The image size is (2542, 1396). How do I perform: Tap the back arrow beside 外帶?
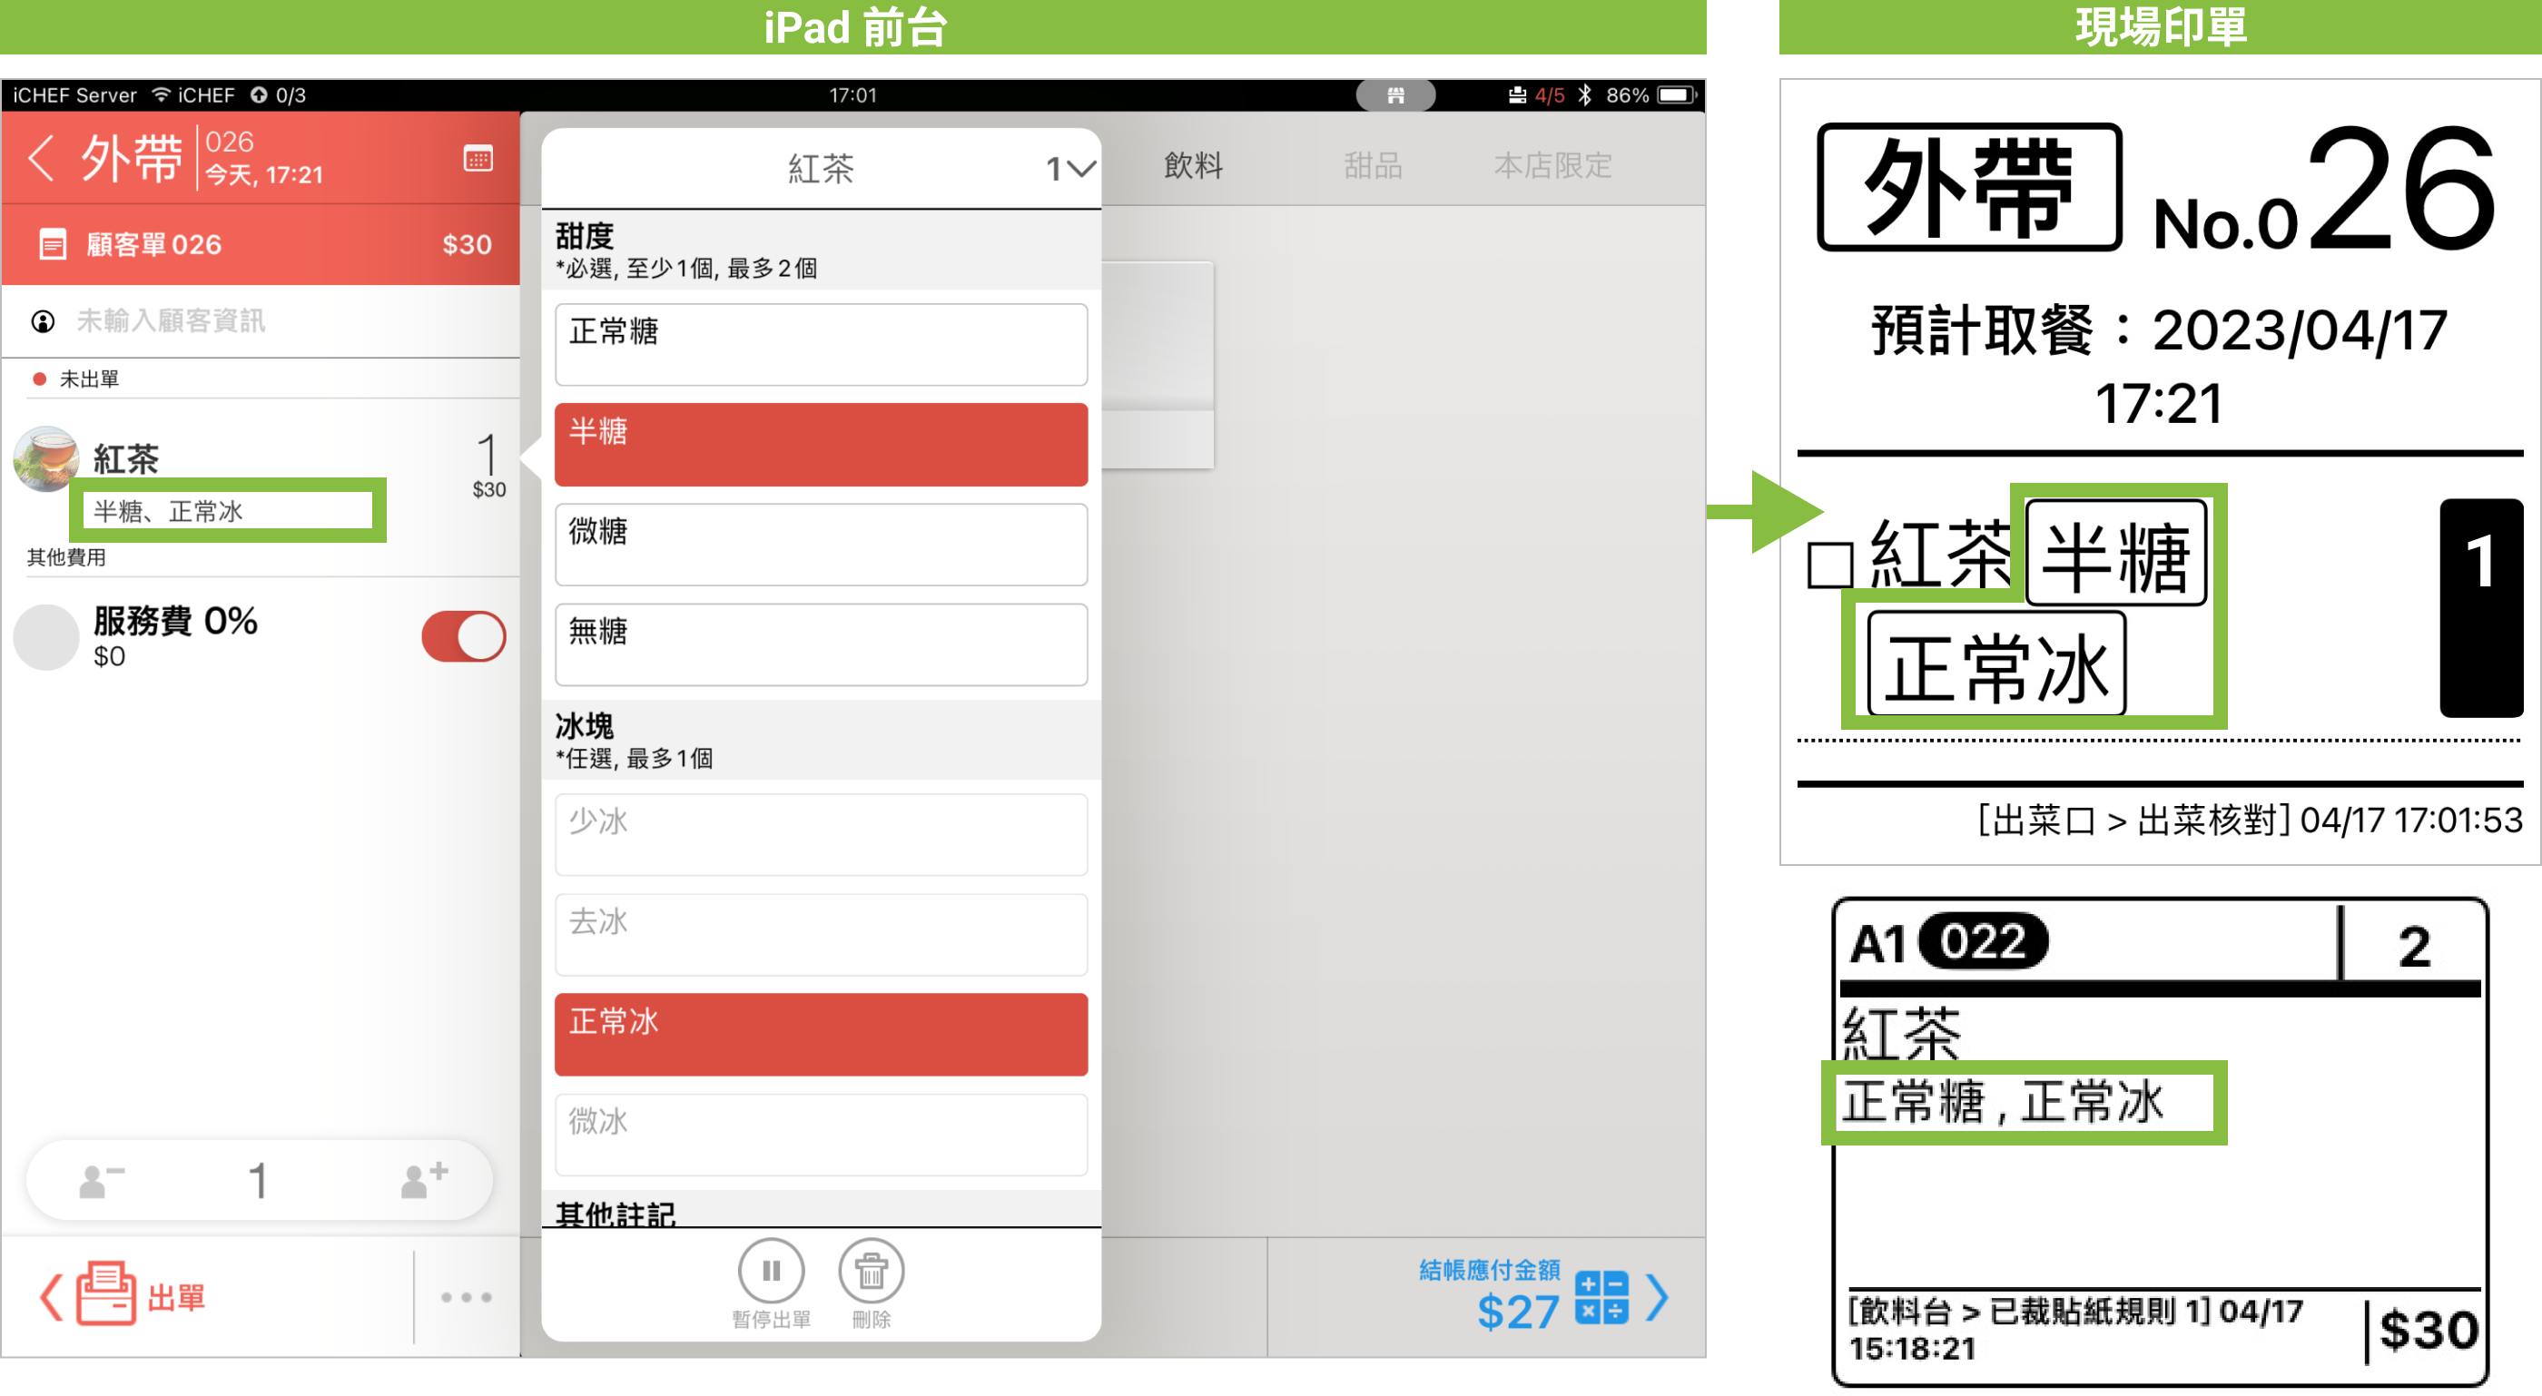(x=42, y=158)
